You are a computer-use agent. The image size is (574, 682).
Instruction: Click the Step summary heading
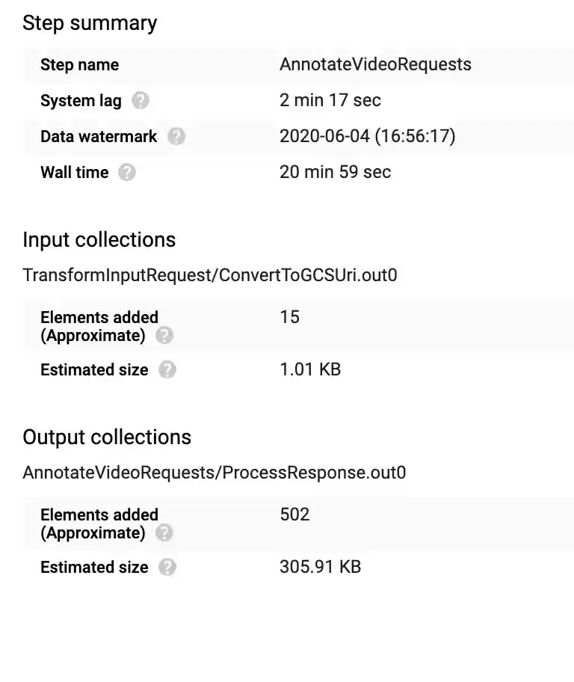pyautogui.click(x=90, y=23)
